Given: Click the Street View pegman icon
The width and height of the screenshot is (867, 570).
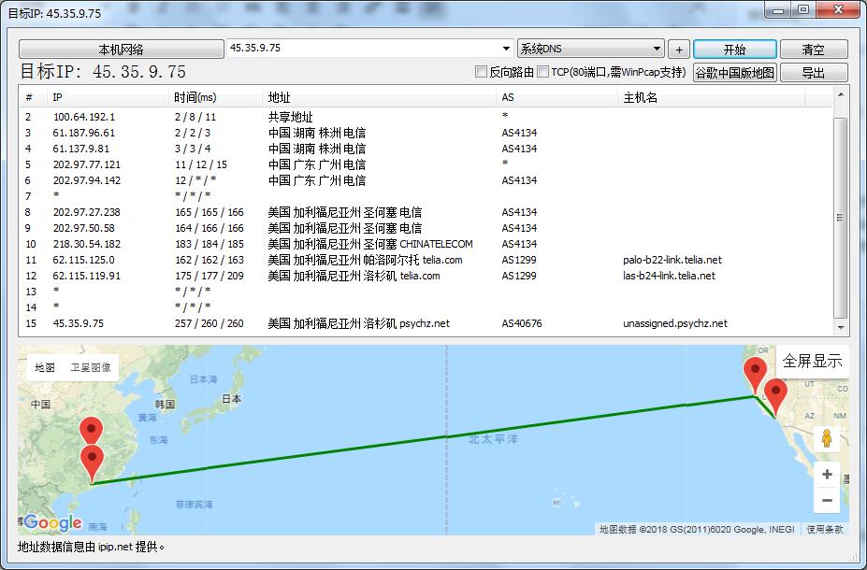Looking at the screenshot, I should coord(826,438).
